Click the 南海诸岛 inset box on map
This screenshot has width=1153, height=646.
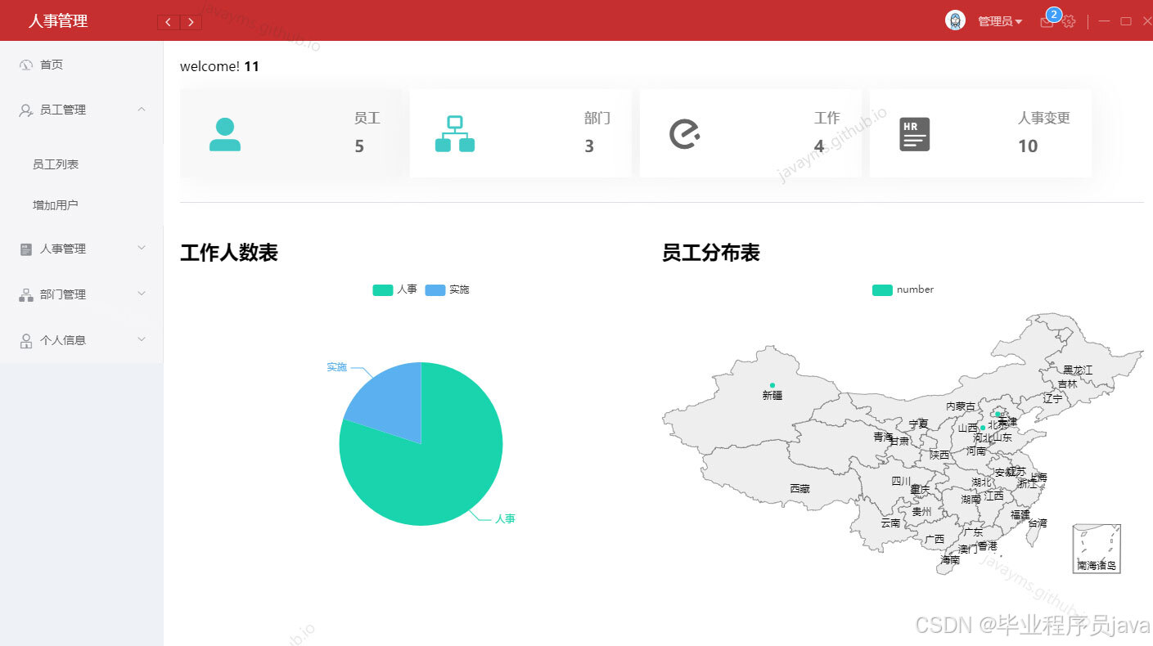[1097, 549]
